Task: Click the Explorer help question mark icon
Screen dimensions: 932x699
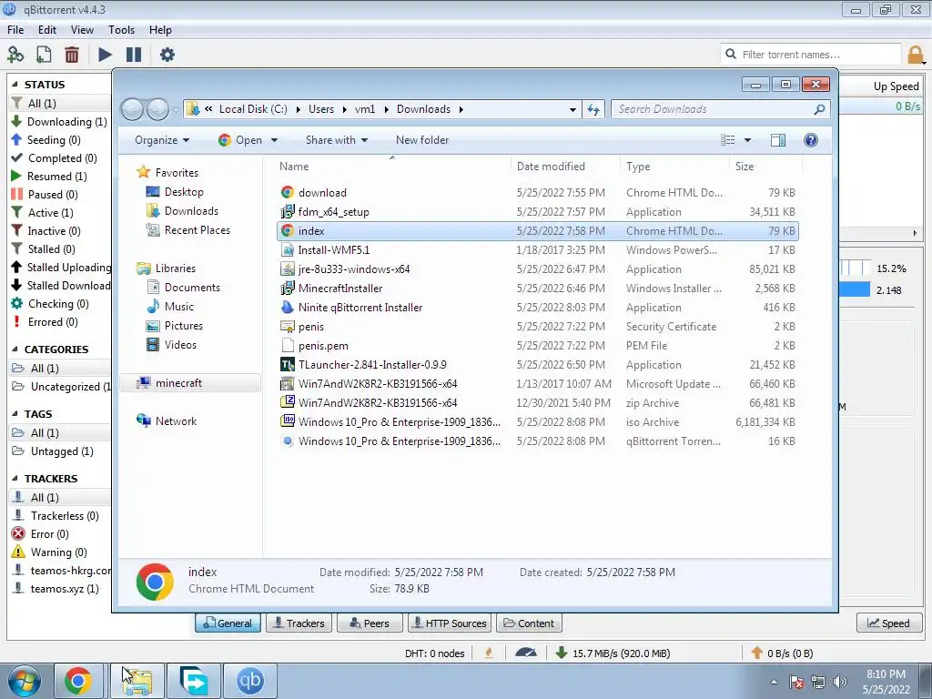Action: pos(810,139)
